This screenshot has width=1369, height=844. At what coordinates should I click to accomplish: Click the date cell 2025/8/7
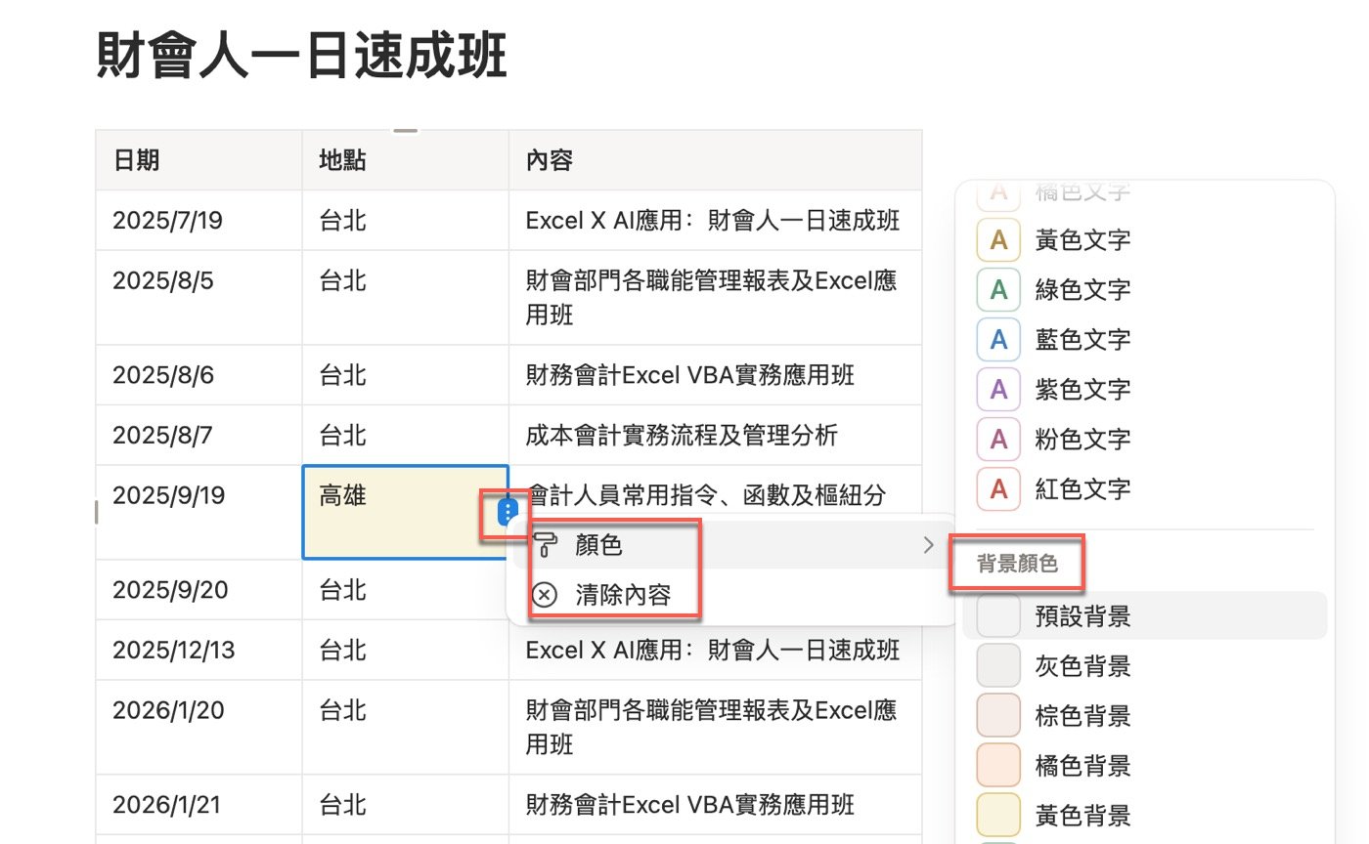(x=199, y=435)
